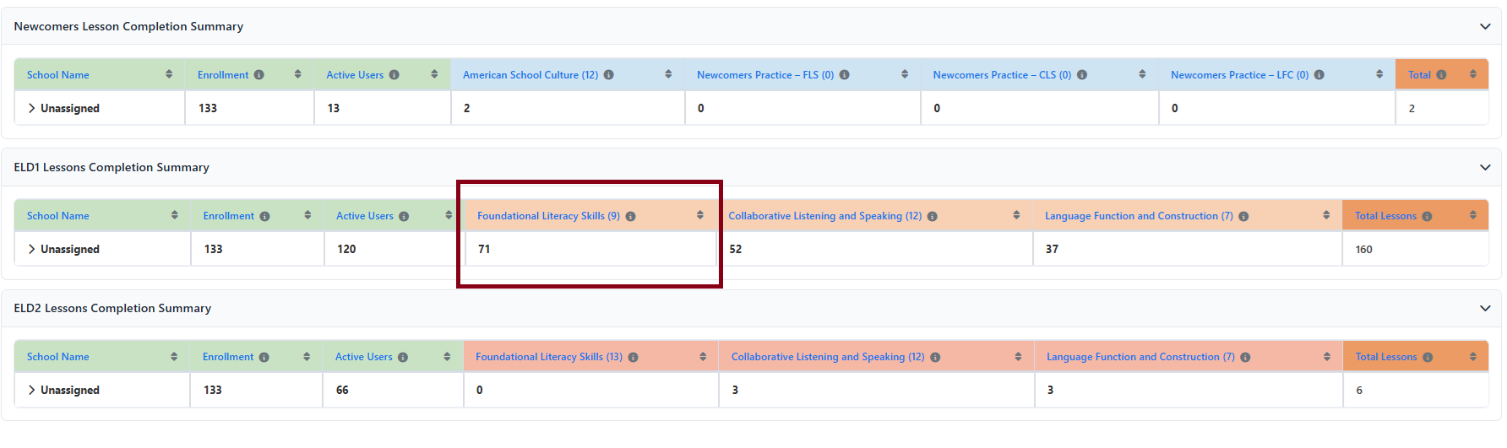Image resolution: width=1507 pixels, height=448 pixels.
Task: Sort by Foundational Literacy Skills (13) arrows
Action: (703, 357)
